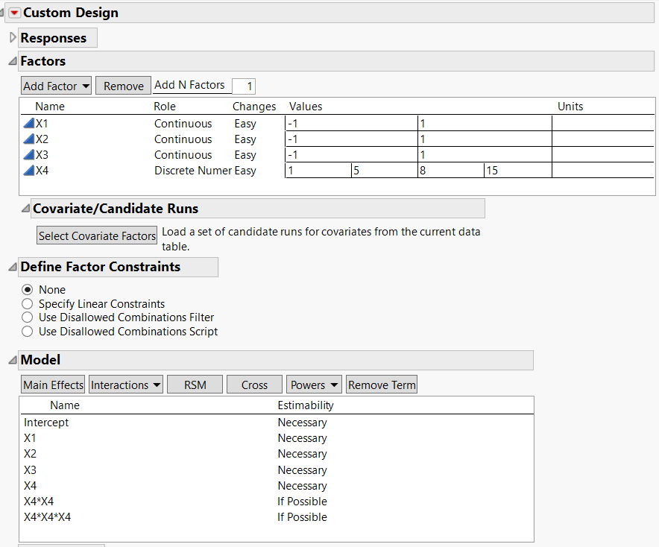Click the Add N Factors input field

(244, 86)
